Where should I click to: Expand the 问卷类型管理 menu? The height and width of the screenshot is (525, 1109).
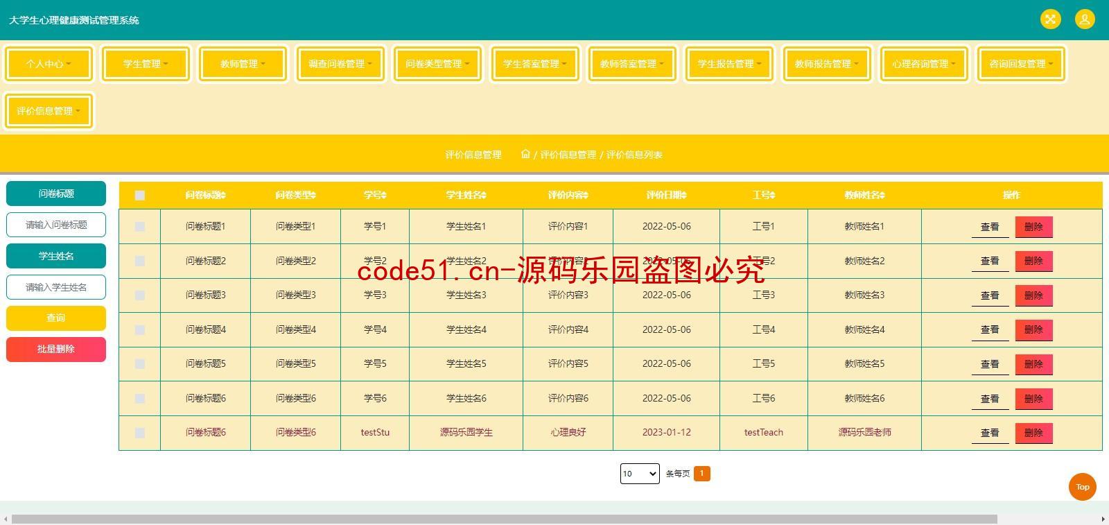437,64
